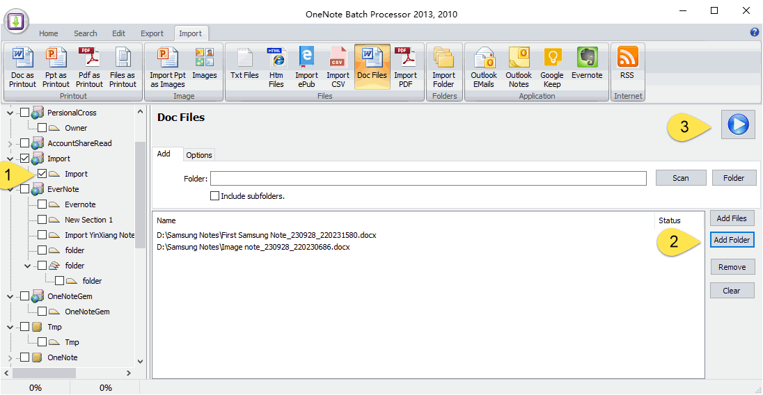The image size is (763, 395).
Task: Select the Import ribbon tab
Action: [x=190, y=33]
